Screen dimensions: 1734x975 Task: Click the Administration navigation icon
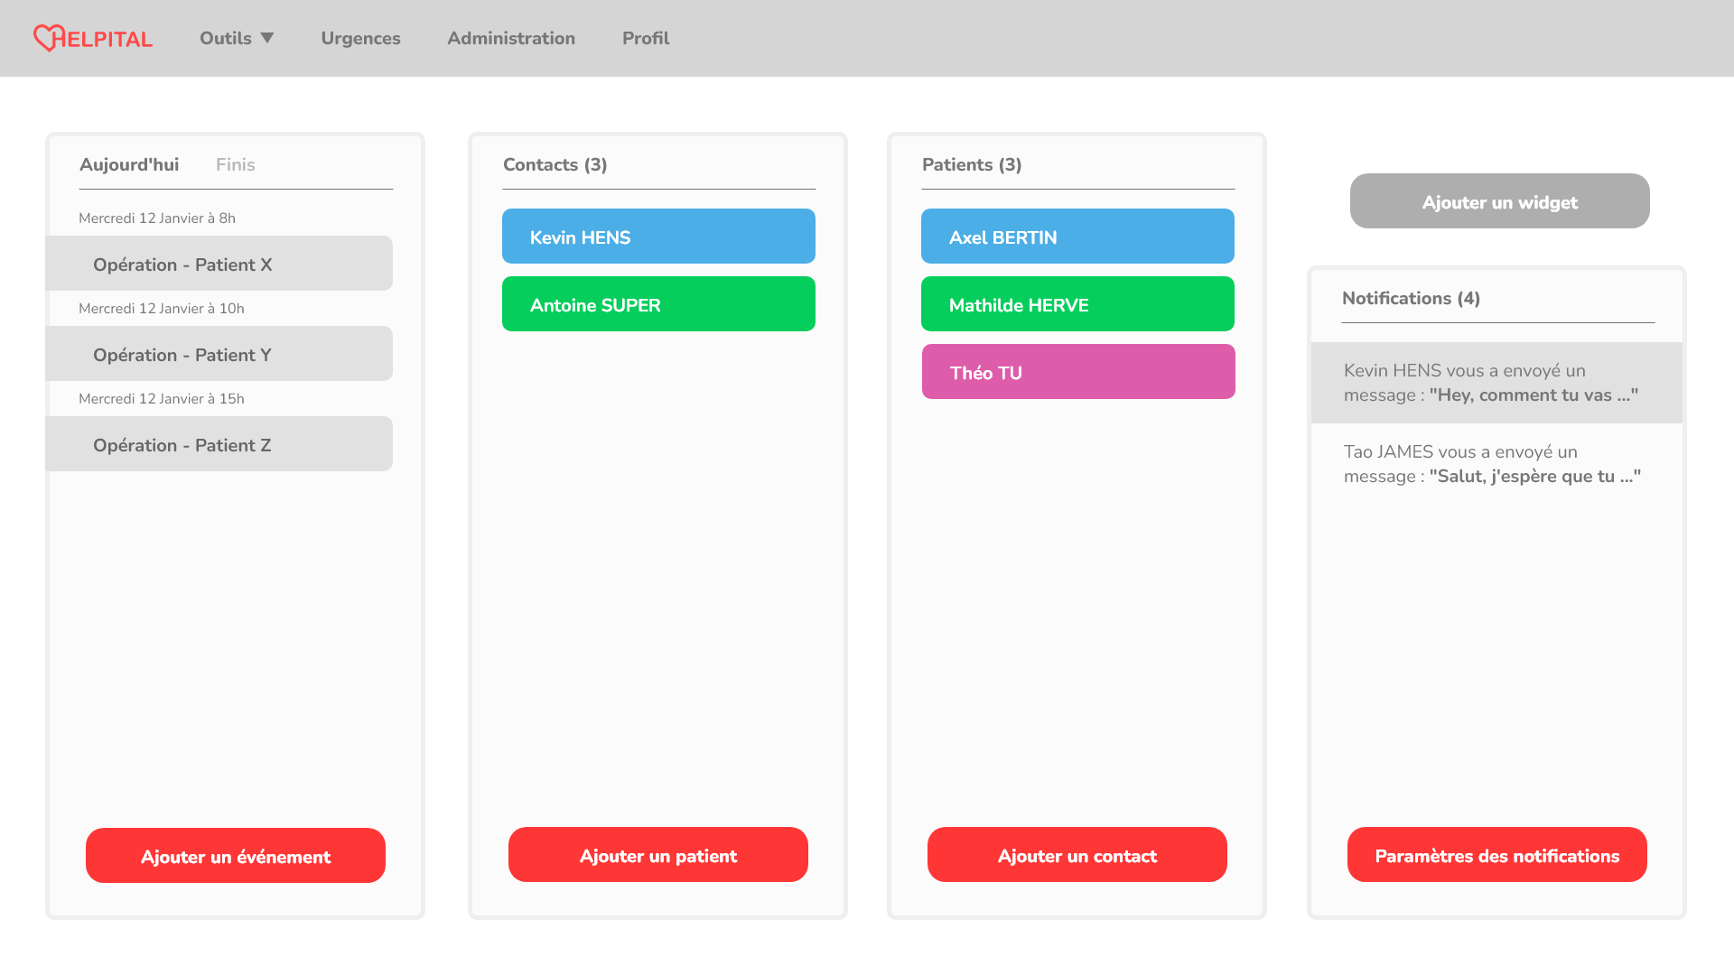(511, 38)
